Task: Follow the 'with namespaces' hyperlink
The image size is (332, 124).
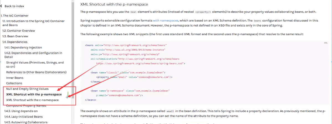Action: pyautogui.click(x=165, y=20)
